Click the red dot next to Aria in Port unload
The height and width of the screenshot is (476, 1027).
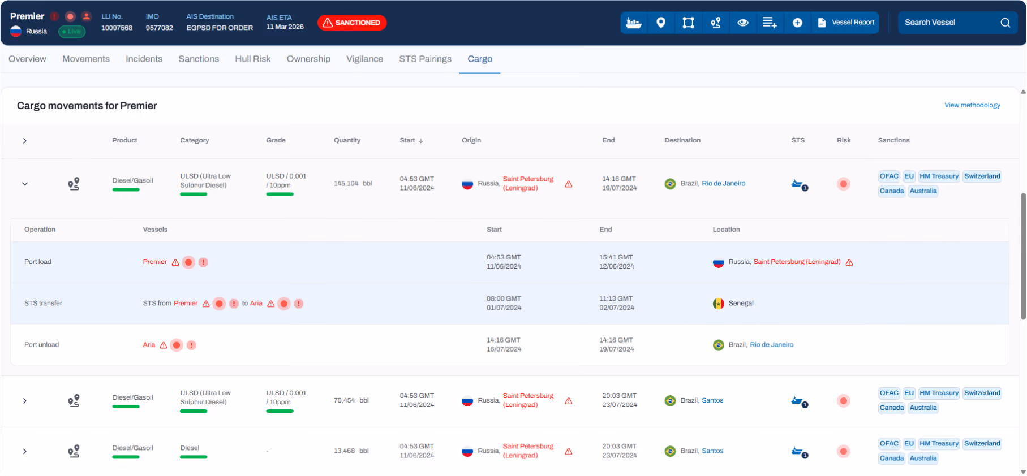tap(177, 345)
